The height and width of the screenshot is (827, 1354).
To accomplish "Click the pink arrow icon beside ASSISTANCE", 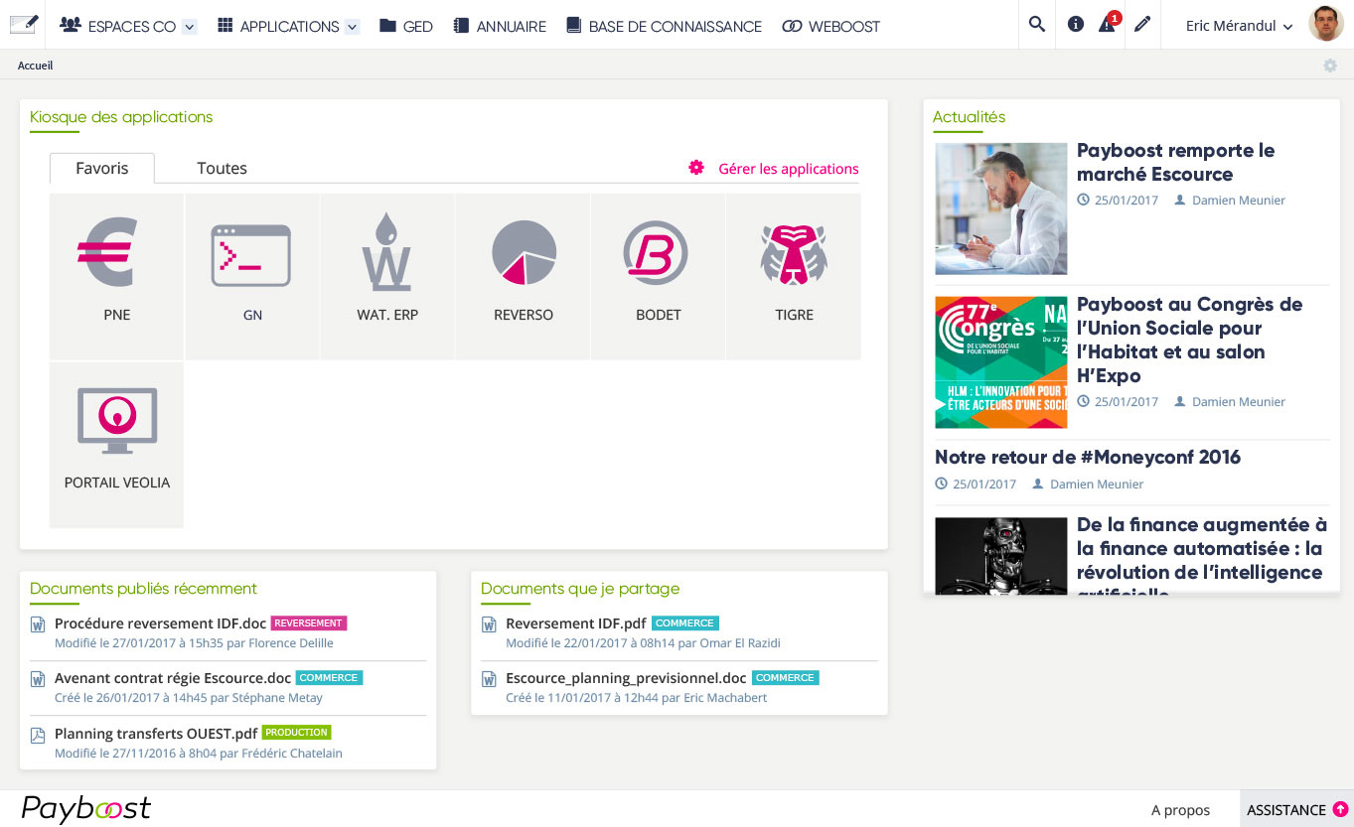I will click(x=1340, y=809).
